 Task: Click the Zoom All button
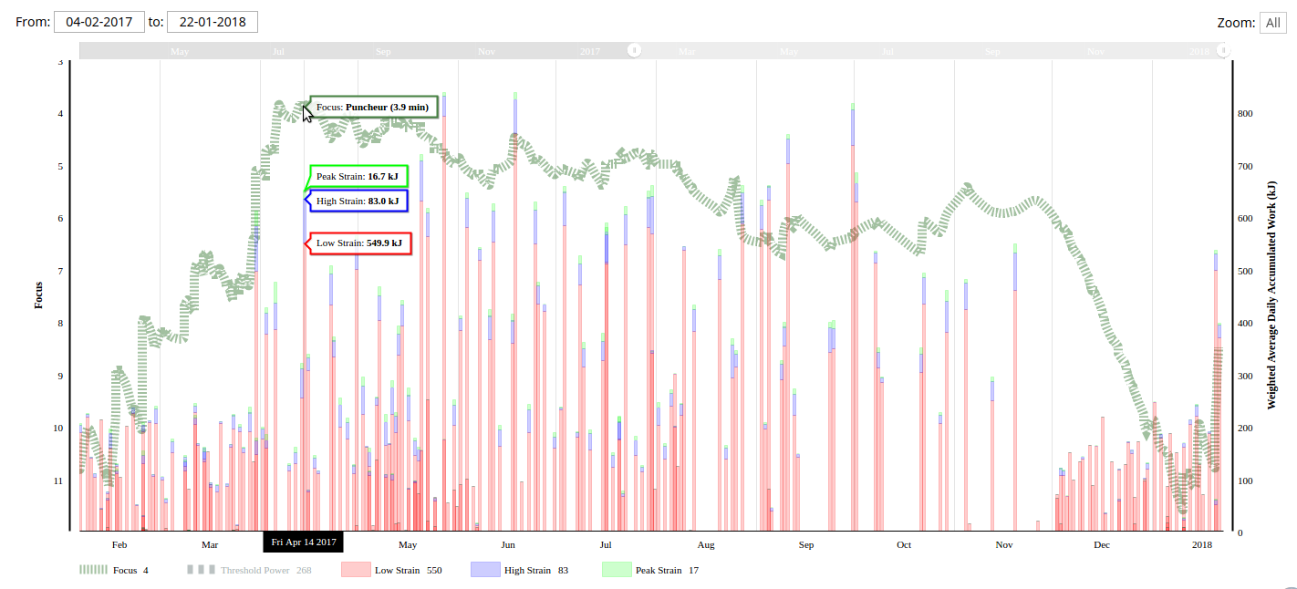point(1272,23)
